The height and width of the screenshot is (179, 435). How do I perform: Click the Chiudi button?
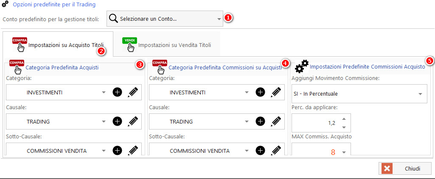[x=405, y=168]
